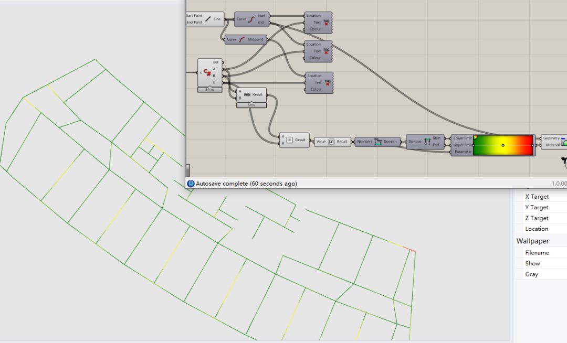Click the Location property row in Rhino panel
This screenshot has width=567, height=343.
tap(541, 229)
